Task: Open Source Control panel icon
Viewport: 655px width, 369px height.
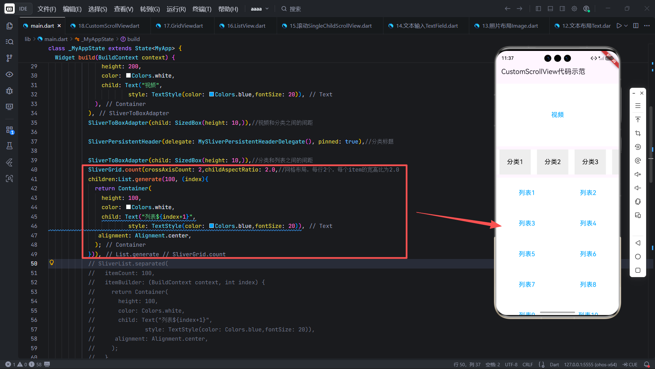Action: 10,58
